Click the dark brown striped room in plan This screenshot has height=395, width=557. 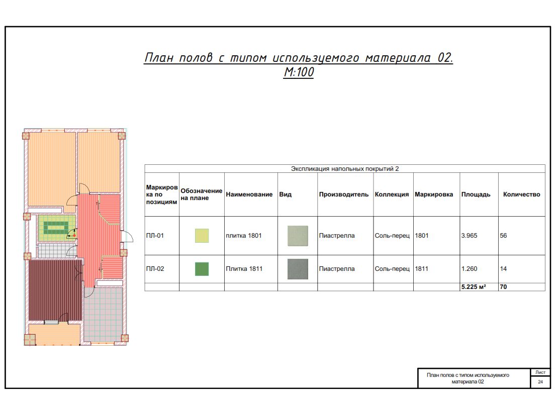(x=55, y=289)
